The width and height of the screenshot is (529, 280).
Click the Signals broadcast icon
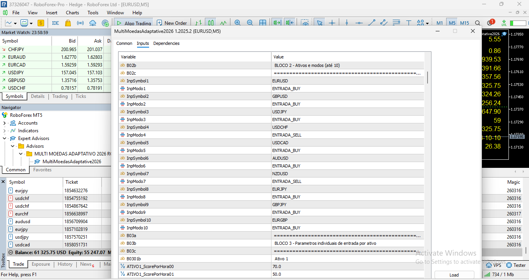[80, 23]
